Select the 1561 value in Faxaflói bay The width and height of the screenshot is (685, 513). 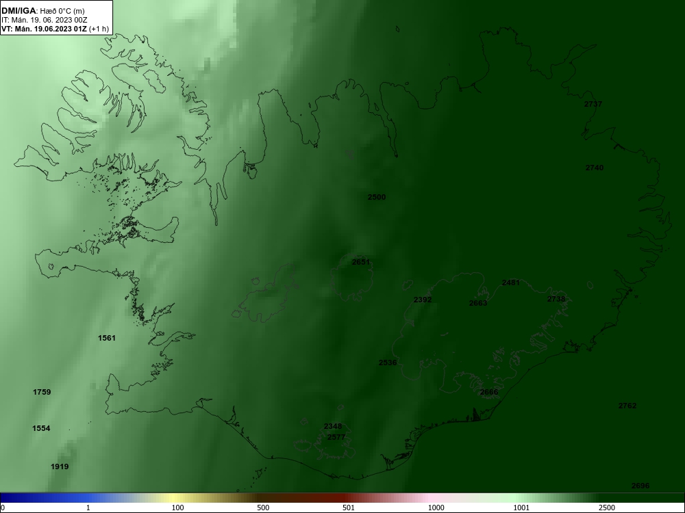coord(107,338)
